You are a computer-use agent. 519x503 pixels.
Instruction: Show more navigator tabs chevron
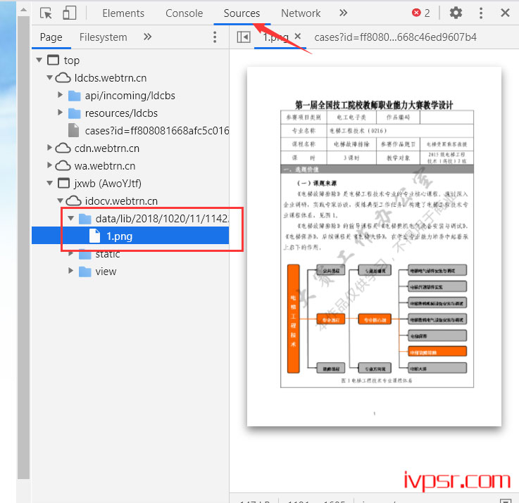point(147,37)
